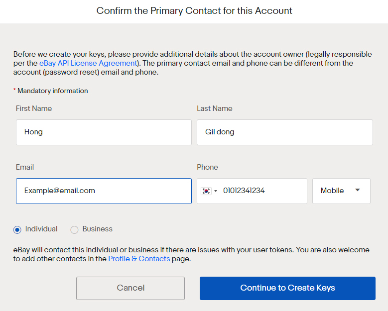This screenshot has height=311, width=388.
Task: Select the Individual radio button
Action: tap(17, 230)
